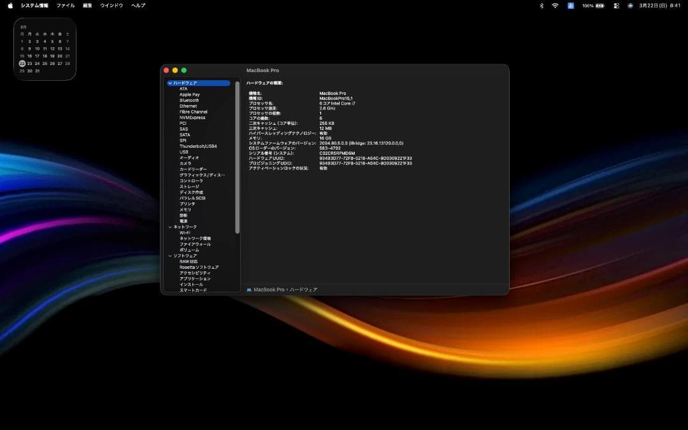This screenshot has height=430, width=688.
Task: Select Ethernet in the sidebar
Action: click(188, 106)
